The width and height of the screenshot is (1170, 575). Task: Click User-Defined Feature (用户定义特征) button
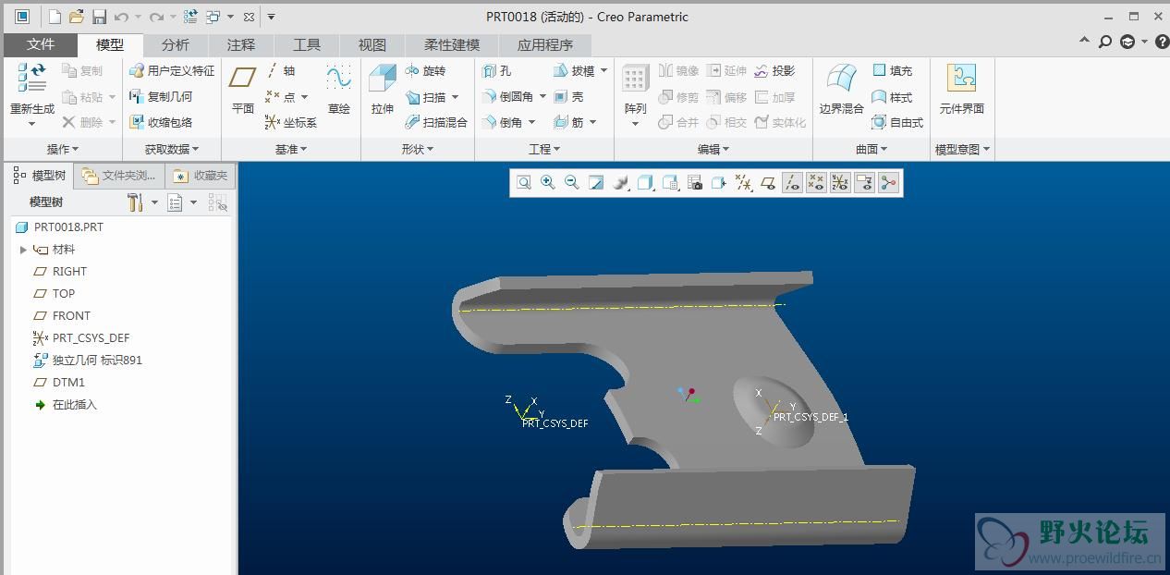[172, 70]
